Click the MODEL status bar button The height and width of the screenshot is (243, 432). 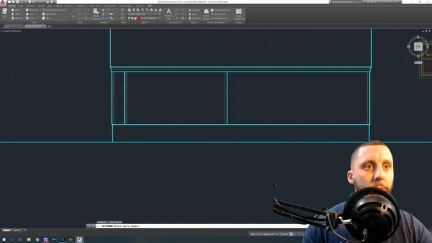click(284, 234)
